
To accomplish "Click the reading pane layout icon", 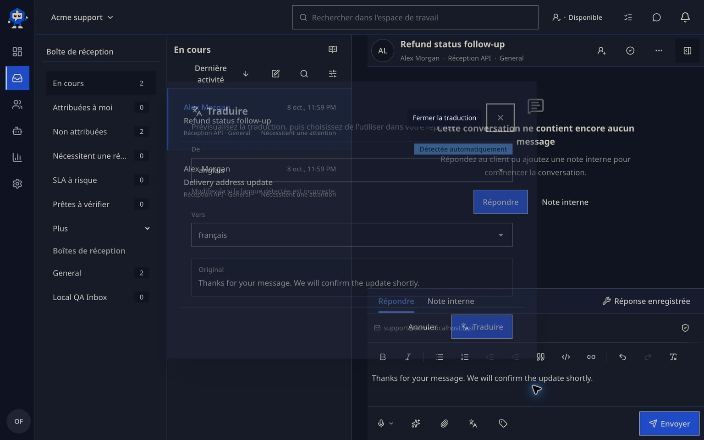I will pyautogui.click(x=333, y=49).
